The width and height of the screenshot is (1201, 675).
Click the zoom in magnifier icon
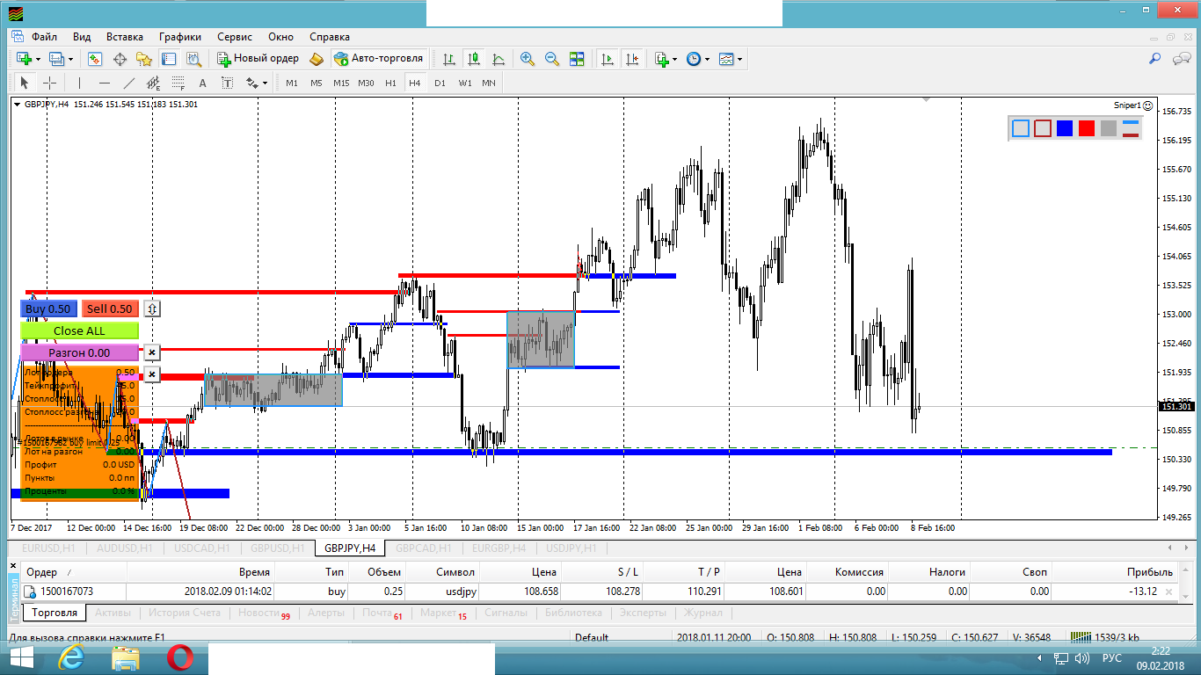528,59
